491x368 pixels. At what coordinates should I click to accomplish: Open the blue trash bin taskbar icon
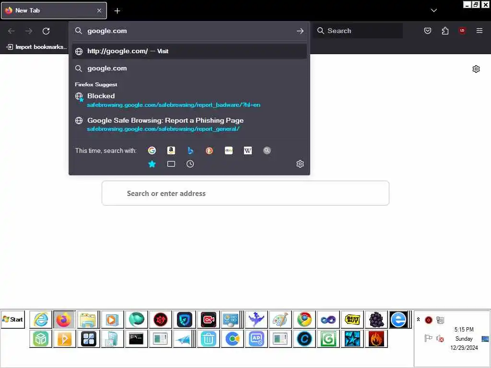point(208,339)
